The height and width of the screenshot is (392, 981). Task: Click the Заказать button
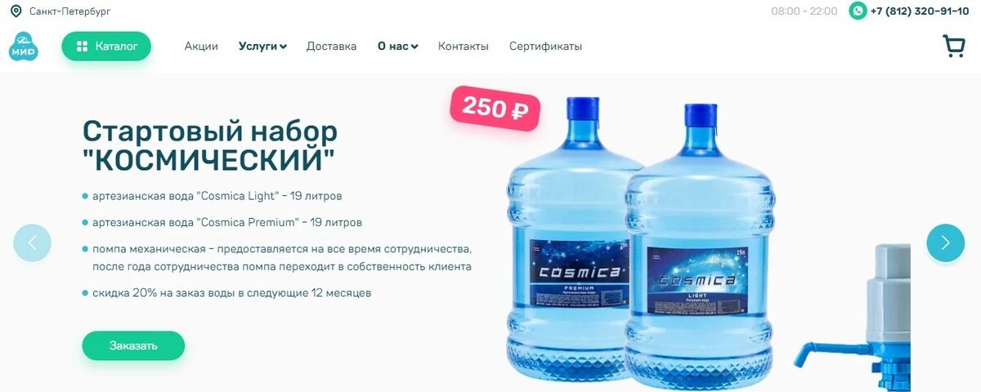(x=133, y=345)
